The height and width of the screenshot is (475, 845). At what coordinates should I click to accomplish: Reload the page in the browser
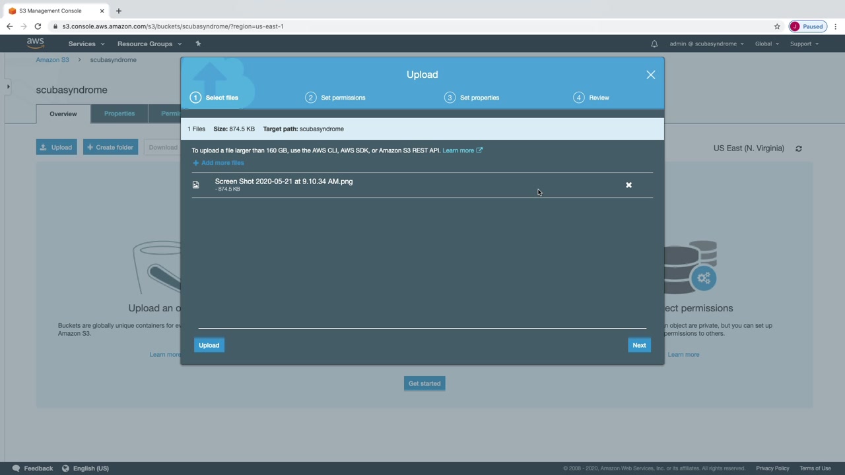click(38, 26)
